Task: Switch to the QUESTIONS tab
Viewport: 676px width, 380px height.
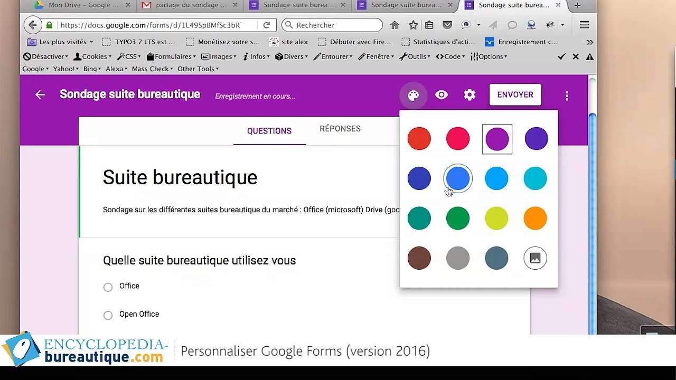Action: pyautogui.click(x=269, y=131)
